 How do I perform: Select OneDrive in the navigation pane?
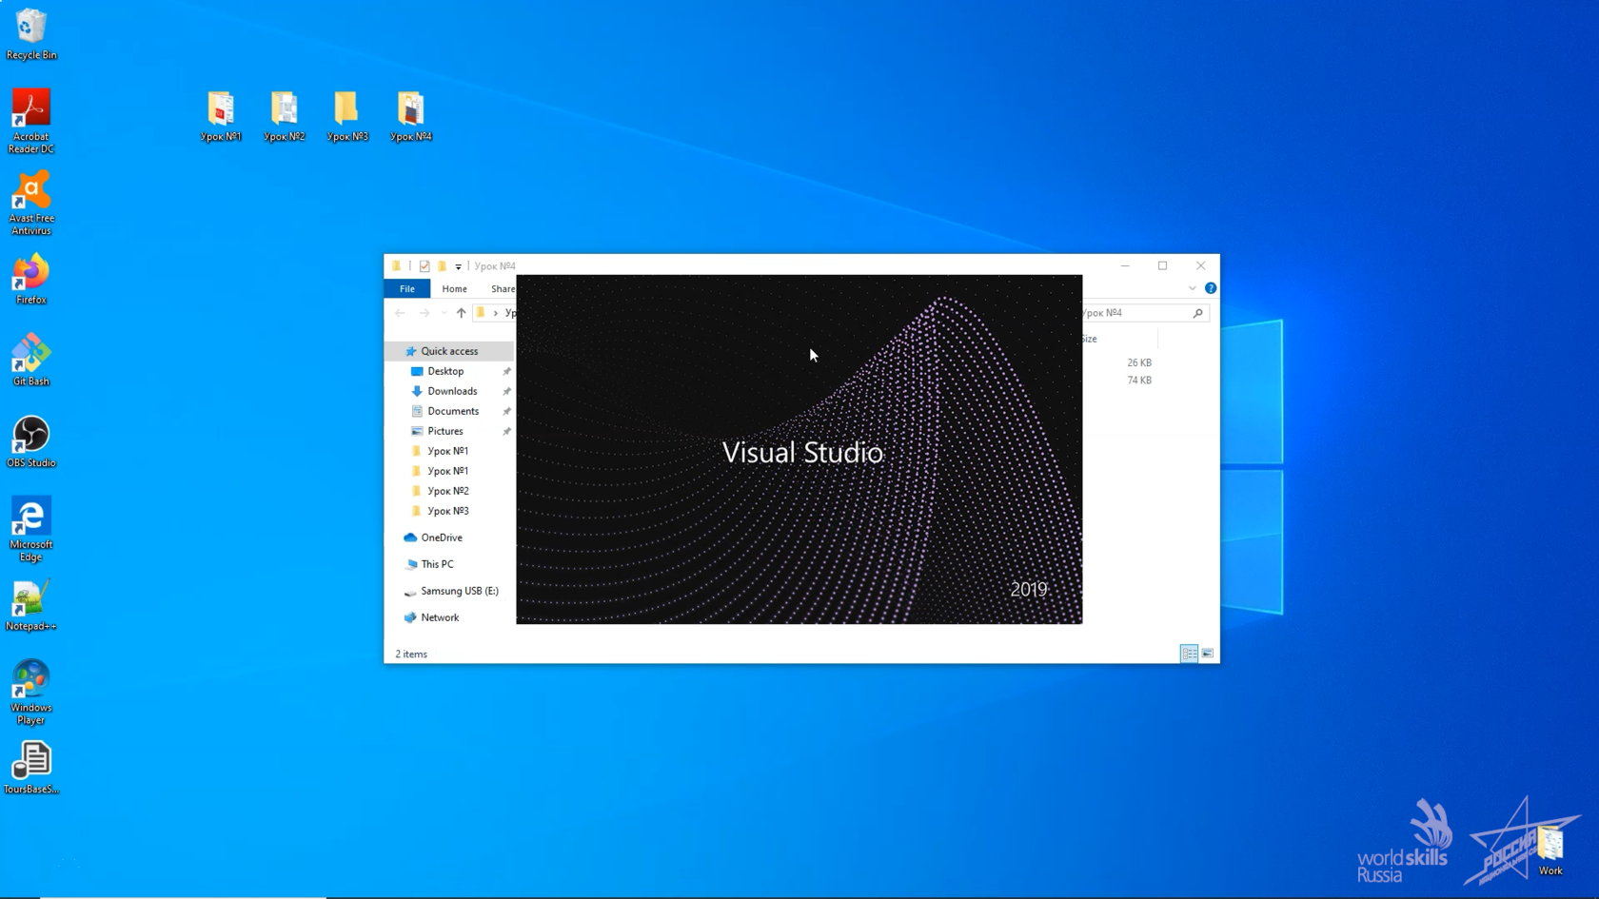442,537
